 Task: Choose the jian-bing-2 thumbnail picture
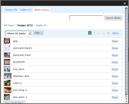[8, 90]
